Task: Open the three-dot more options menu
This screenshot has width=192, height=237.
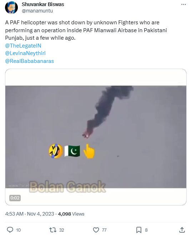Action: pyautogui.click(x=183, y=5)
